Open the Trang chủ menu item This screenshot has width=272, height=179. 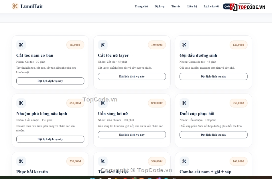pos(141,6)
